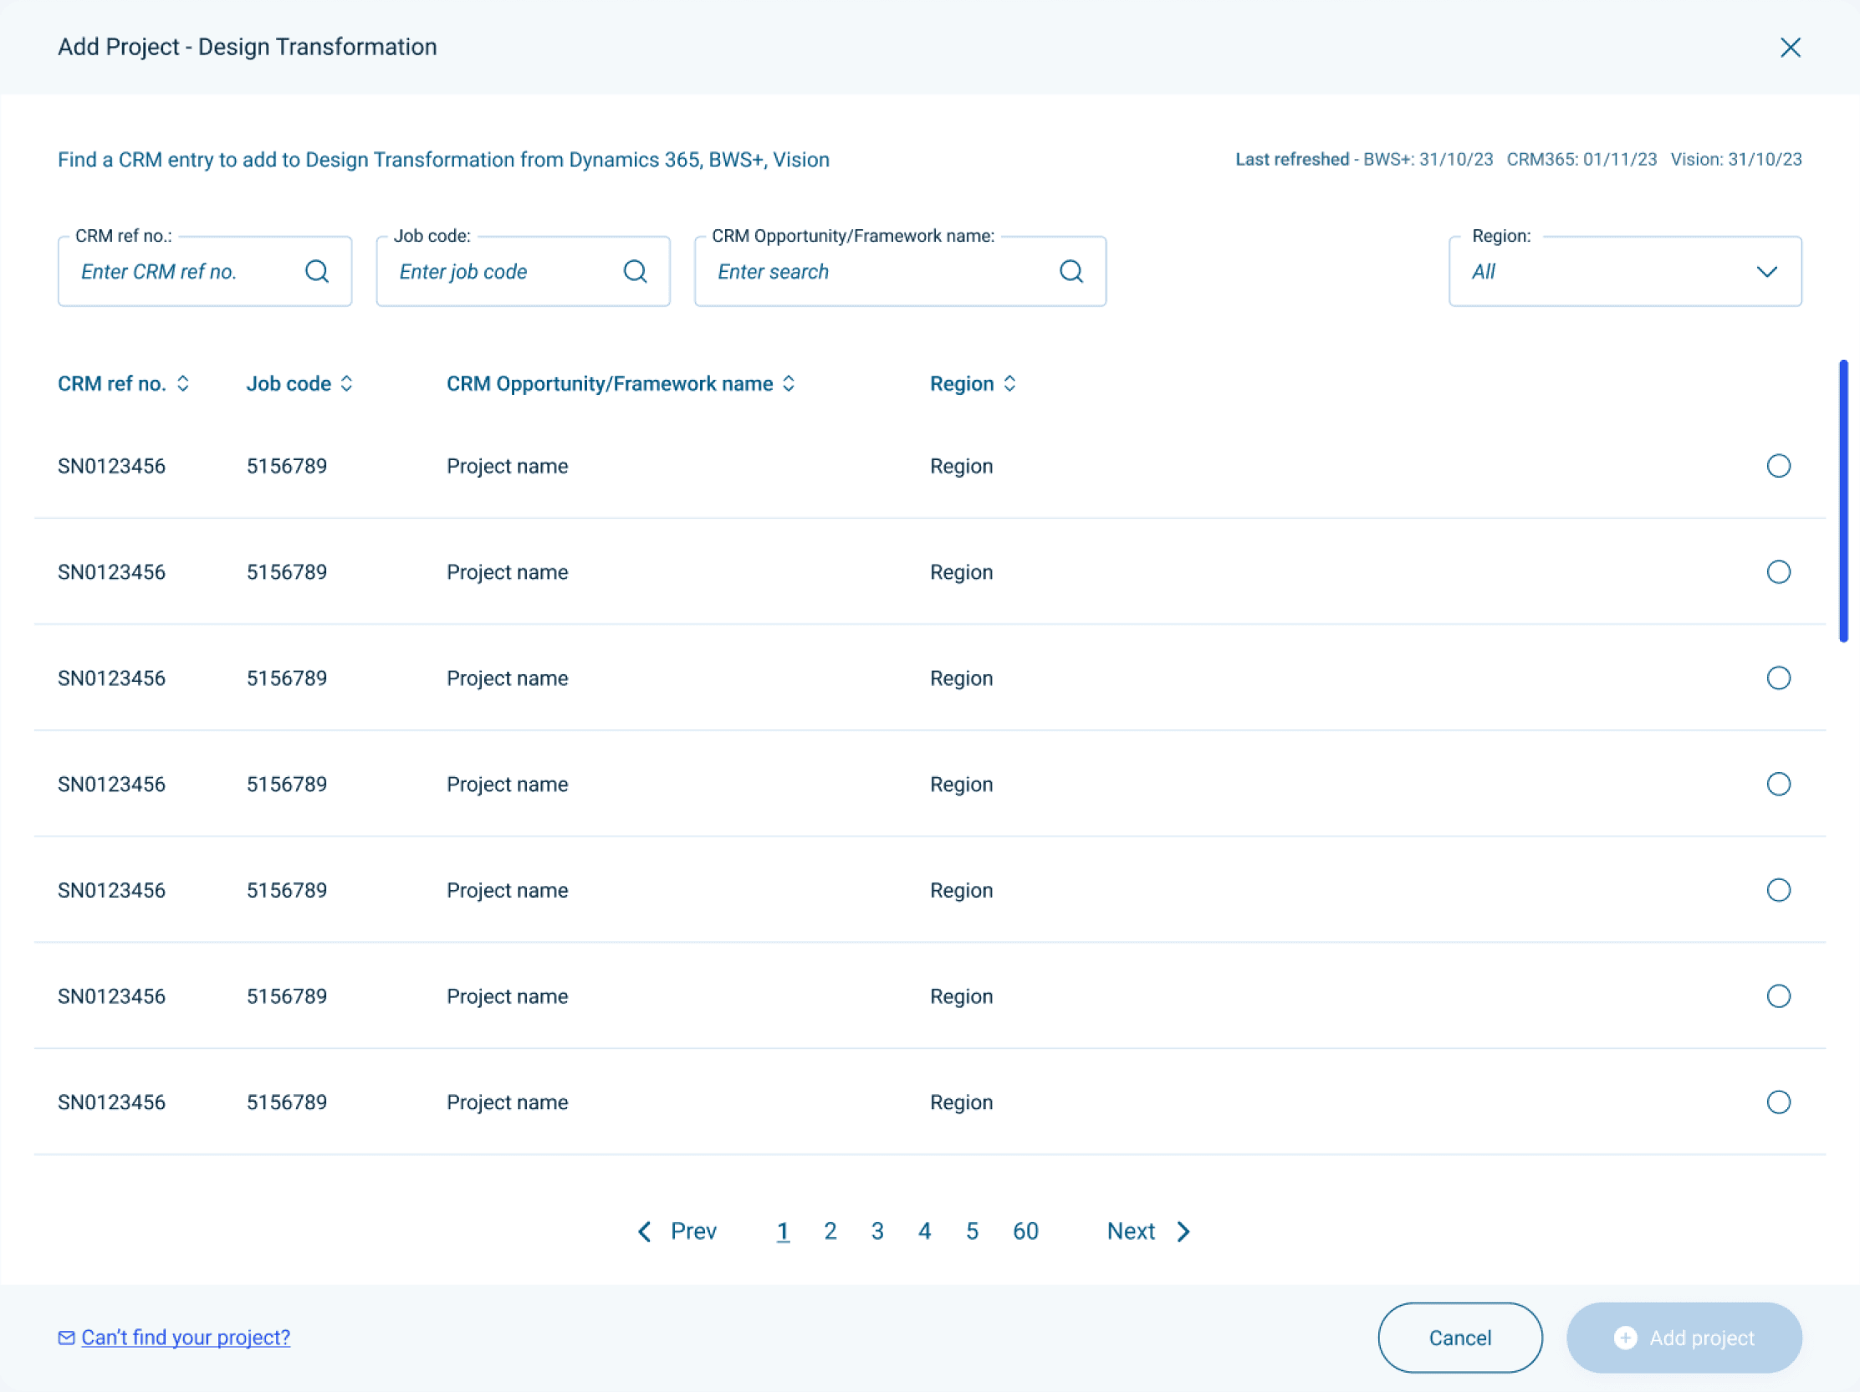Viewport: 1860px width, 1392px height.
Task: Click the Next pagination label
Action: pos(1131,1231)
